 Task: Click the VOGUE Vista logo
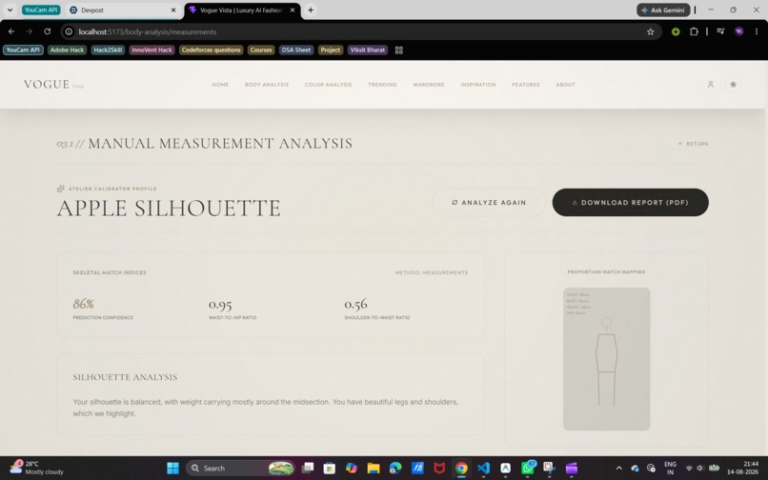click(x=53, y=84)
